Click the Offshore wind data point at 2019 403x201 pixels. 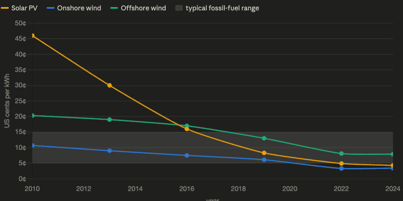click(264, 138)
